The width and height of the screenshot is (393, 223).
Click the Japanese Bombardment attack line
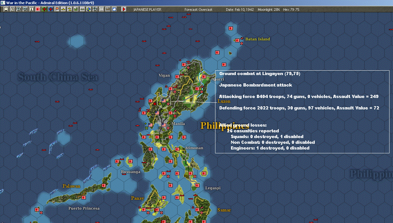(256, 85)
